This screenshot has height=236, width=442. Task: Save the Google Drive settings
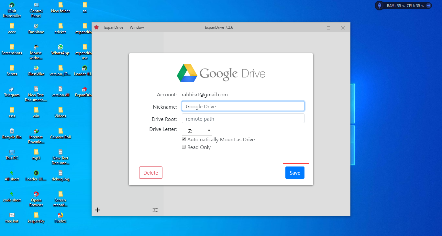(x=295, y=173)
